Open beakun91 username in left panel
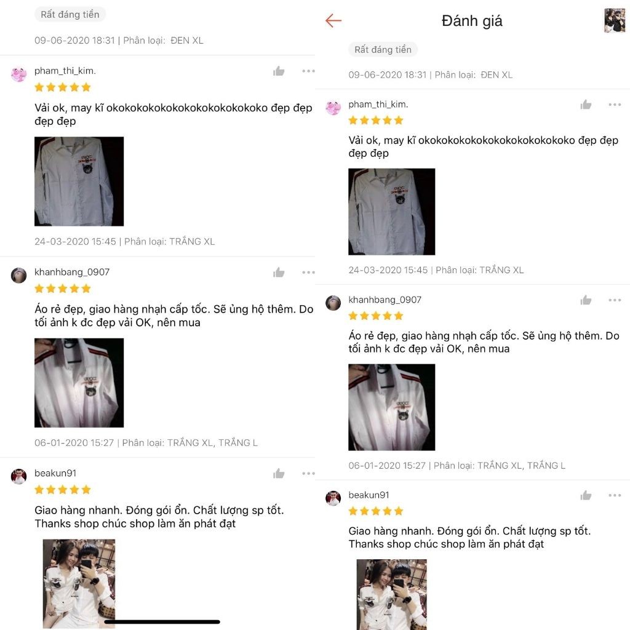The width and height of the screenshot is (630, 630). (x=55, y=473)
